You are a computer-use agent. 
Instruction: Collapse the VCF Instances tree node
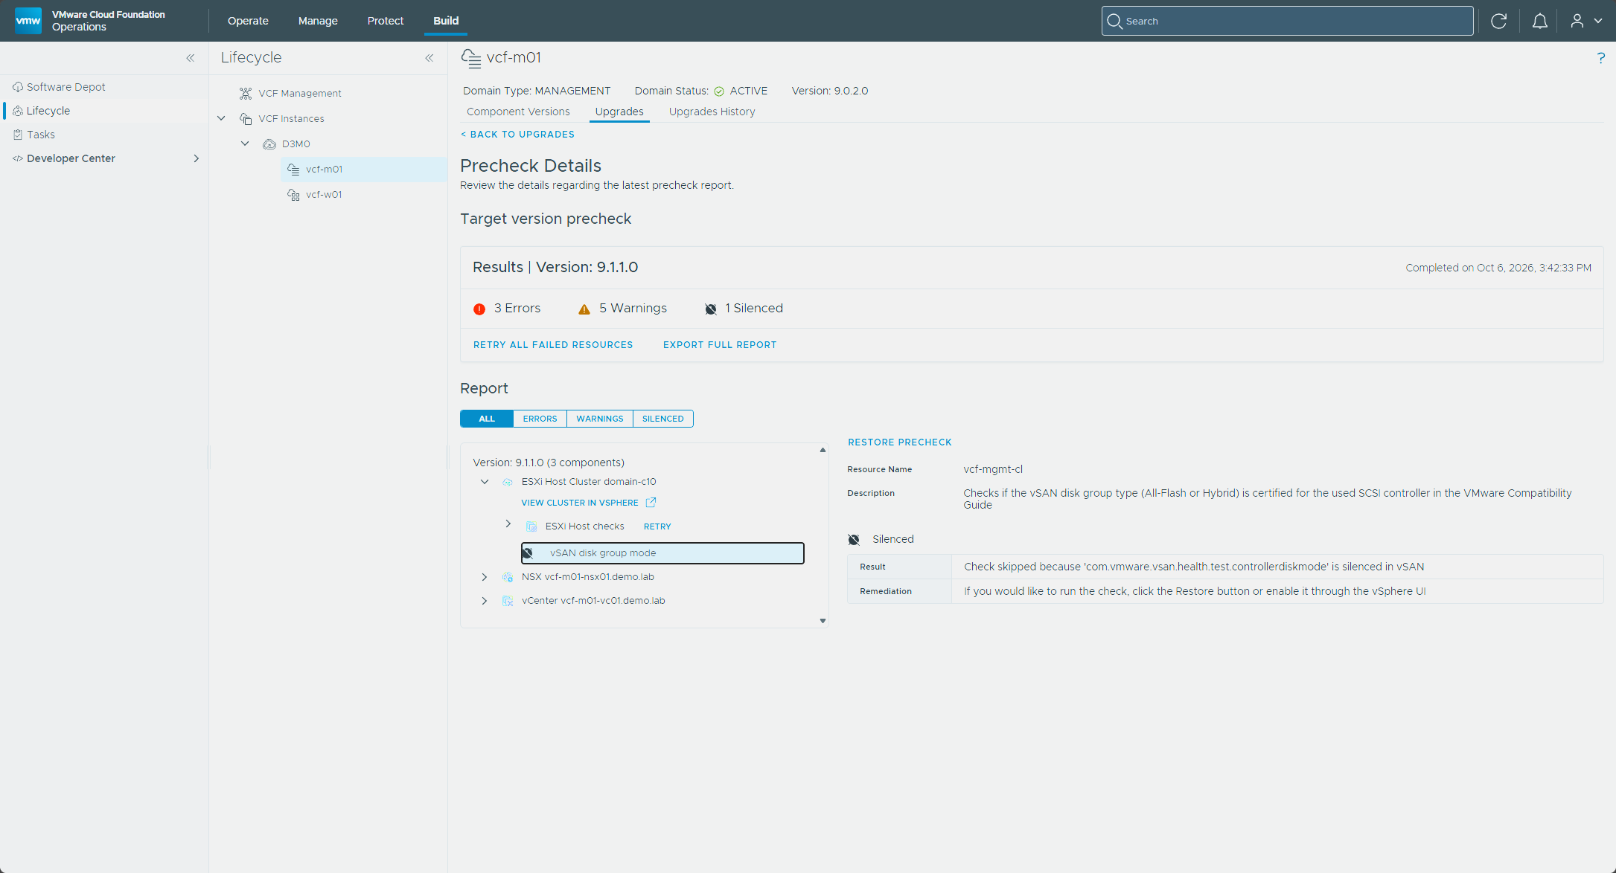pos(221,118)
